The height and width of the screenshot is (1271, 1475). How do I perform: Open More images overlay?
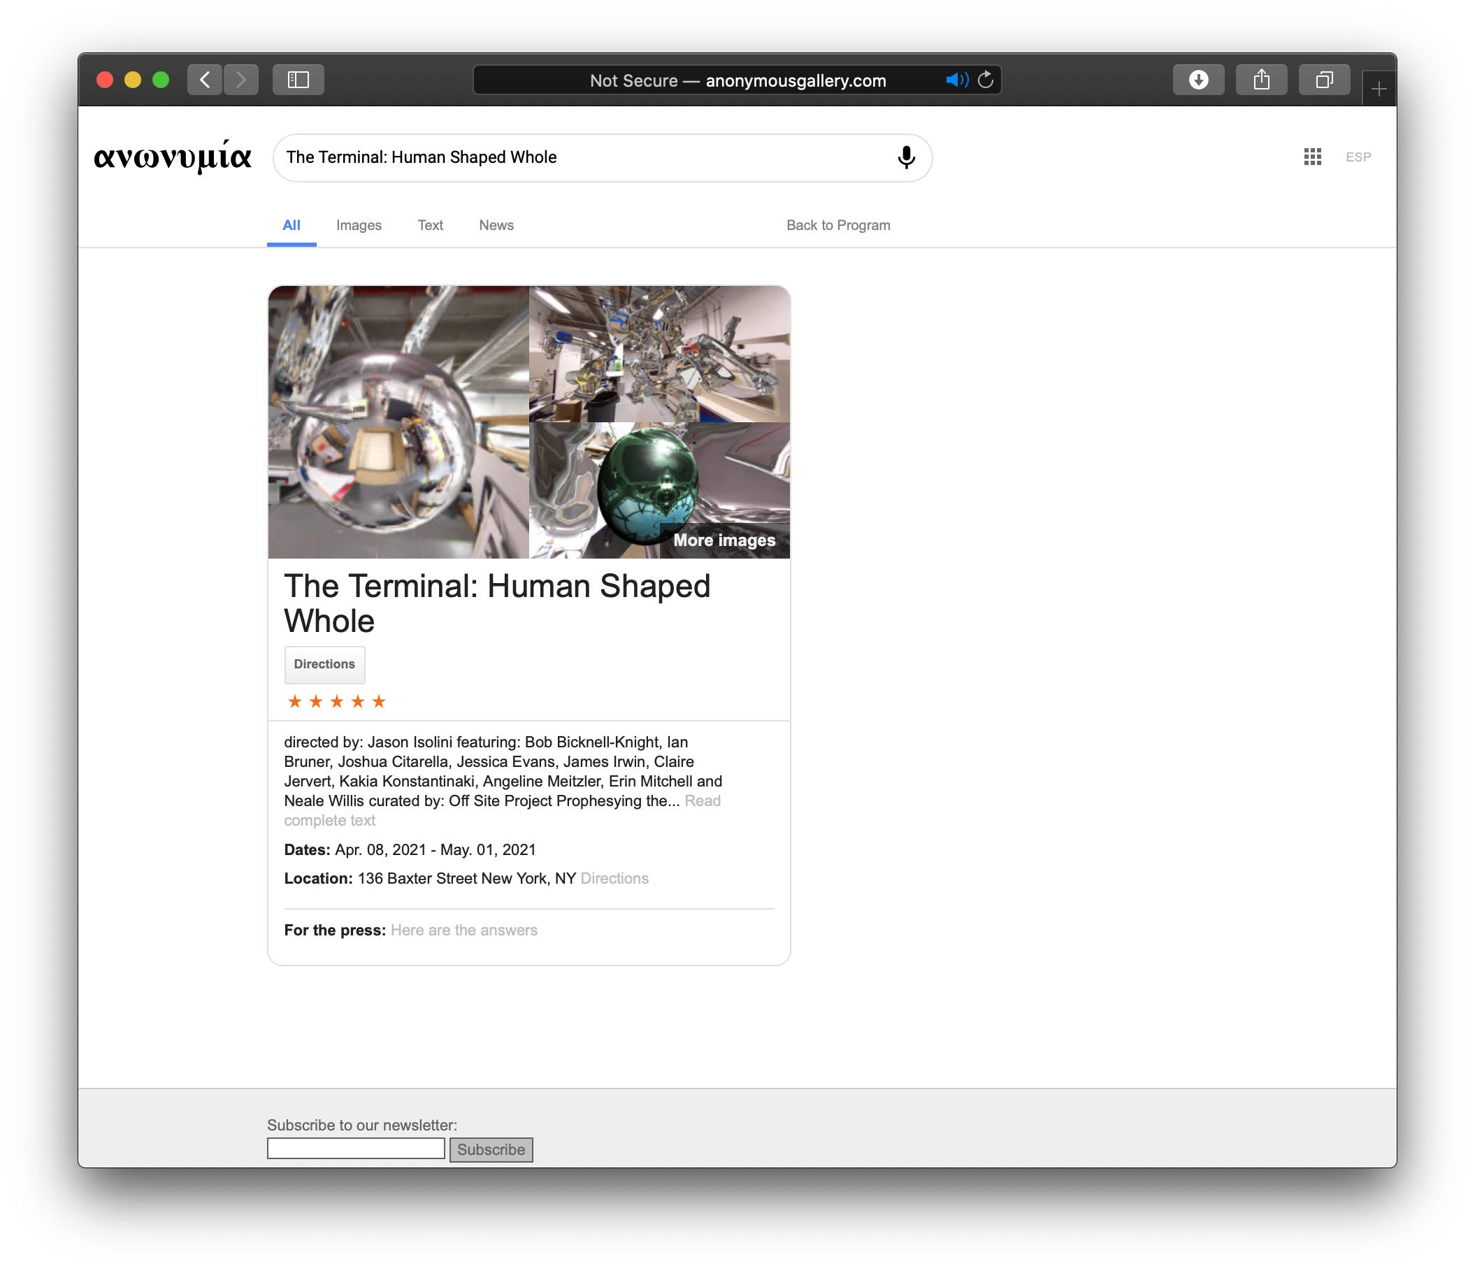point(724,540)
